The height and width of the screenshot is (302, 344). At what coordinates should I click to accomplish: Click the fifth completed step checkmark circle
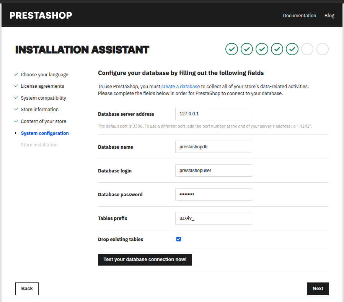click(292, 49)
